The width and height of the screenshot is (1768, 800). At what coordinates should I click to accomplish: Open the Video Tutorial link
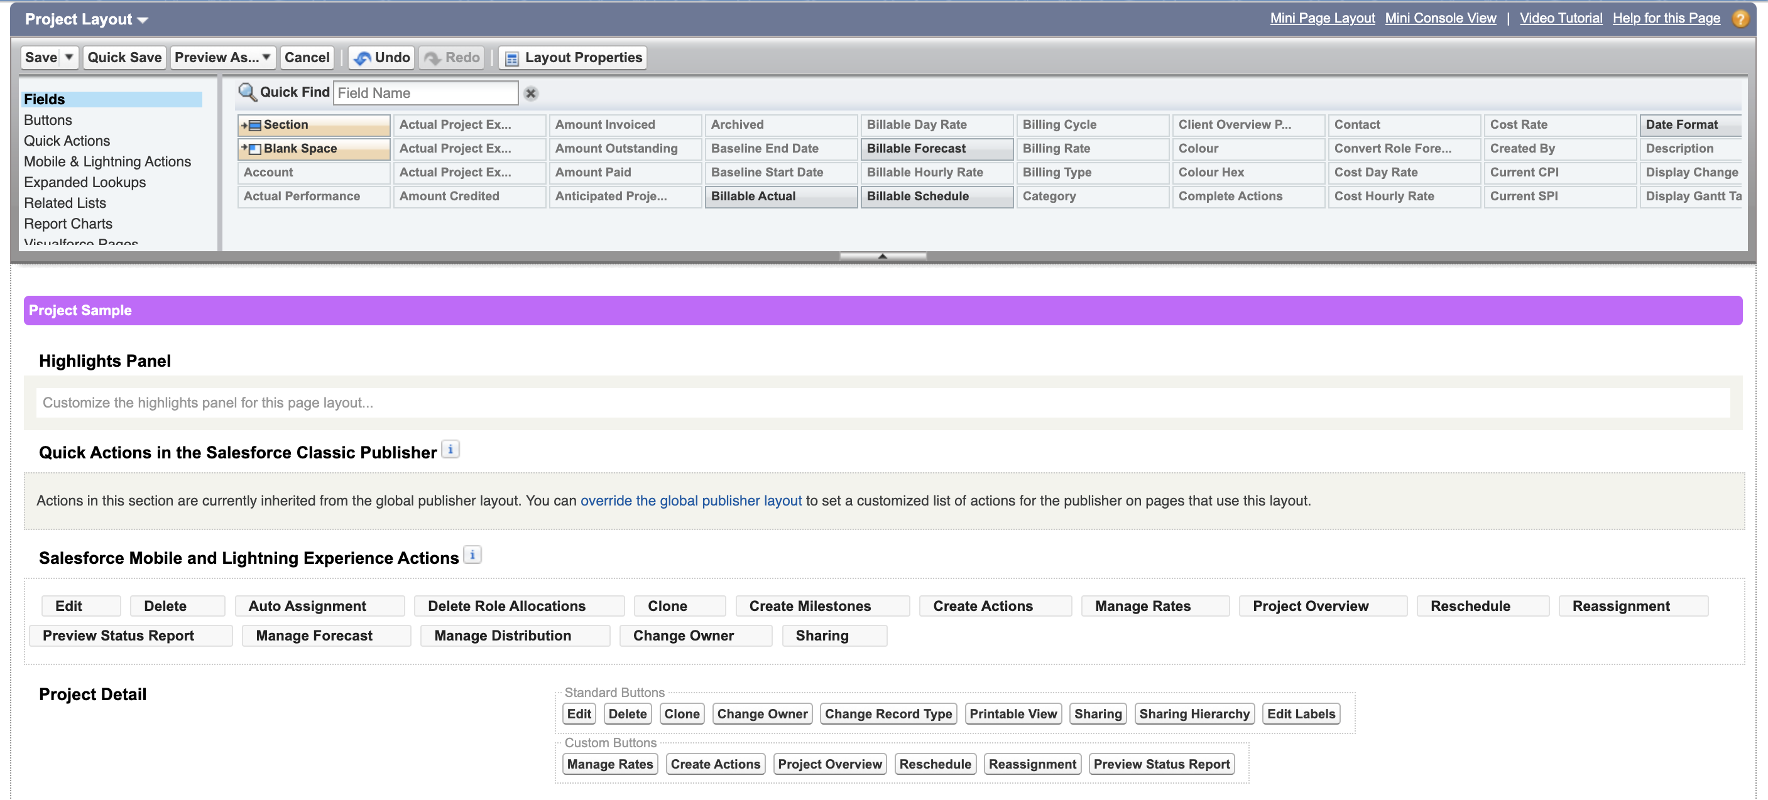point(1560,19)
